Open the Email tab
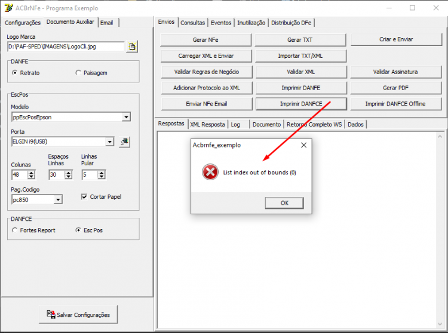448x333 pixels. [107, 23]
